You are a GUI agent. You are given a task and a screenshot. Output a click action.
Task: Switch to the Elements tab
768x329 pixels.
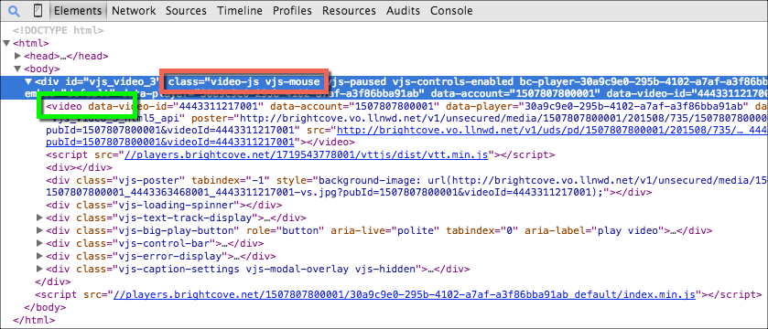[x=78, y=10]
